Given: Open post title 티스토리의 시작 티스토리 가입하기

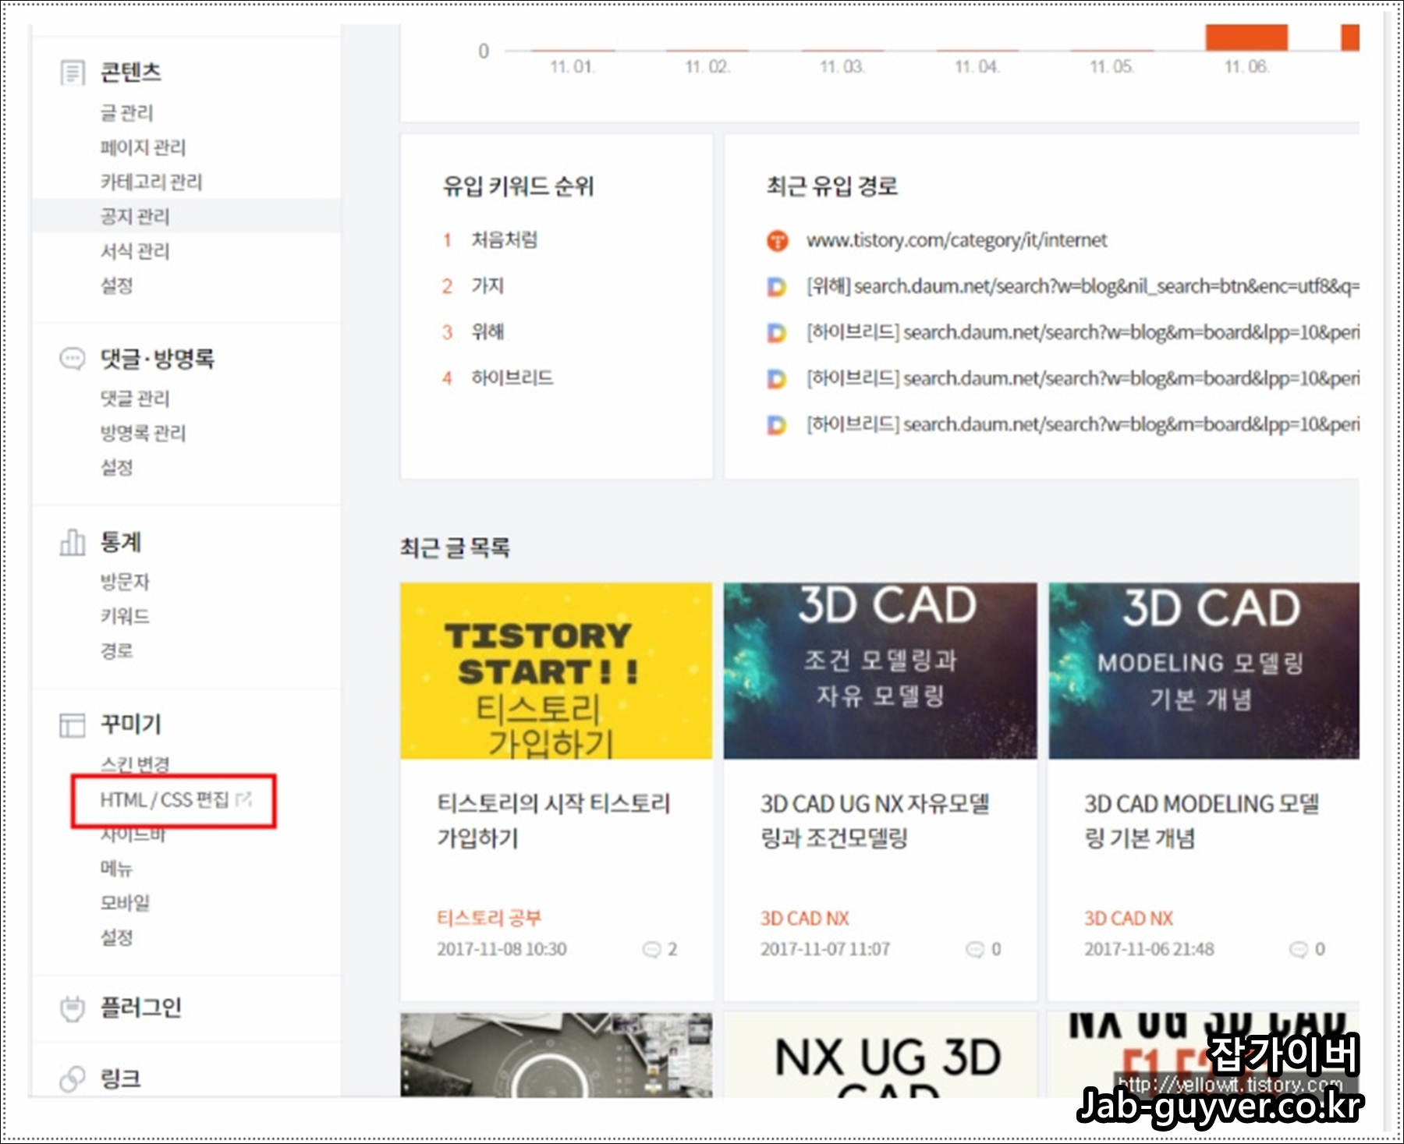Looking at the screenshot, I should [554, 820].
